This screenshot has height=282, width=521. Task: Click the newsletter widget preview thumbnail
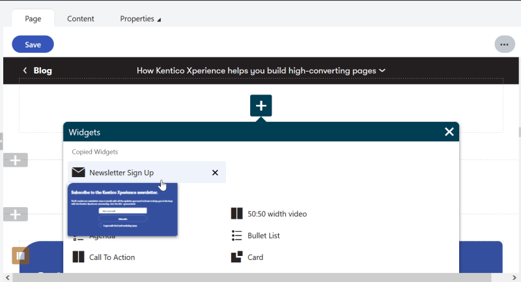[123, 210]
